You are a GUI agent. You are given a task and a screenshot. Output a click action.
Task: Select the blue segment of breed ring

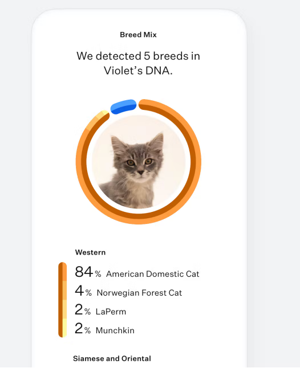point(124,107)
